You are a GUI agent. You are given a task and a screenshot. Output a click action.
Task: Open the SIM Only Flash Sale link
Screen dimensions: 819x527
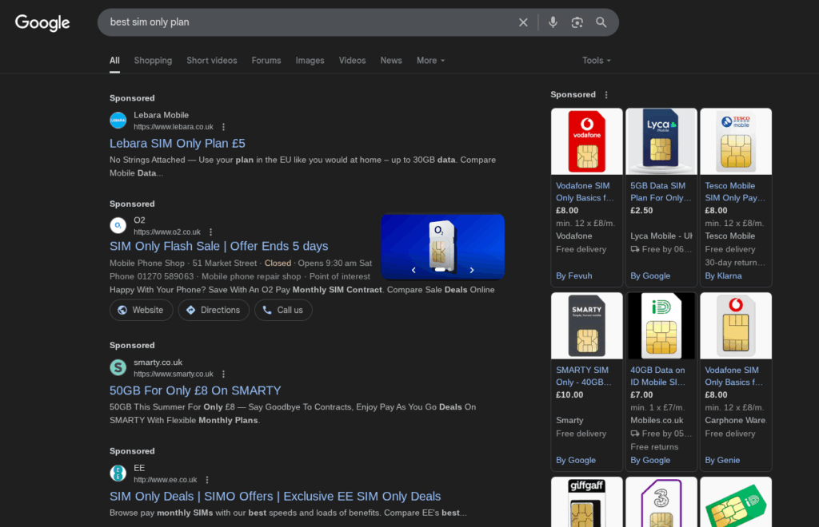pos(219,246)
